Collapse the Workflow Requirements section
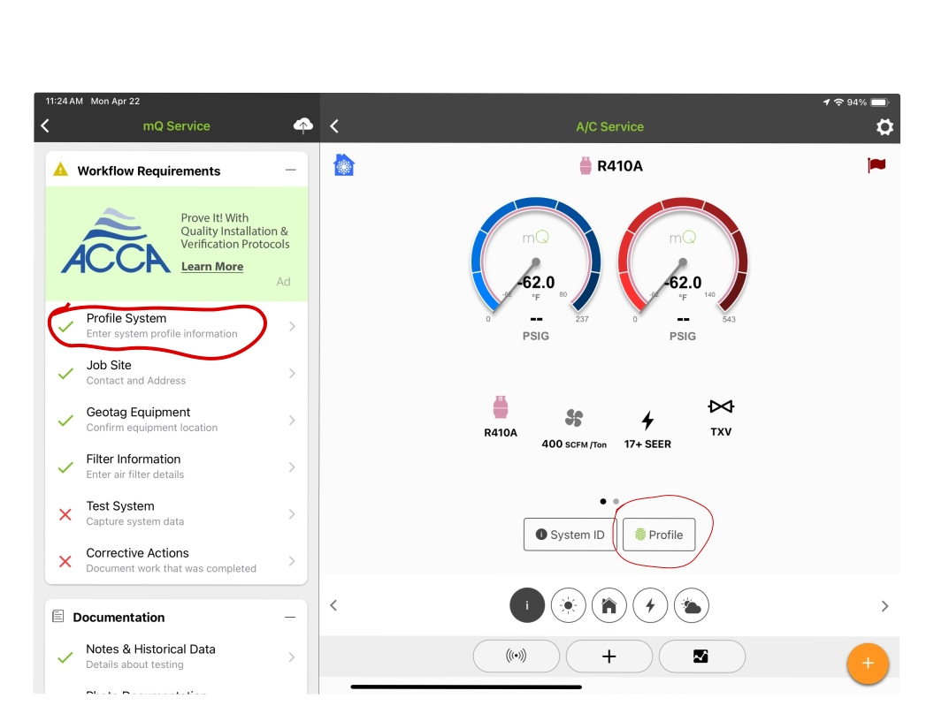The width and height of the screenshot is (934, 721). [x=291, y=171]
